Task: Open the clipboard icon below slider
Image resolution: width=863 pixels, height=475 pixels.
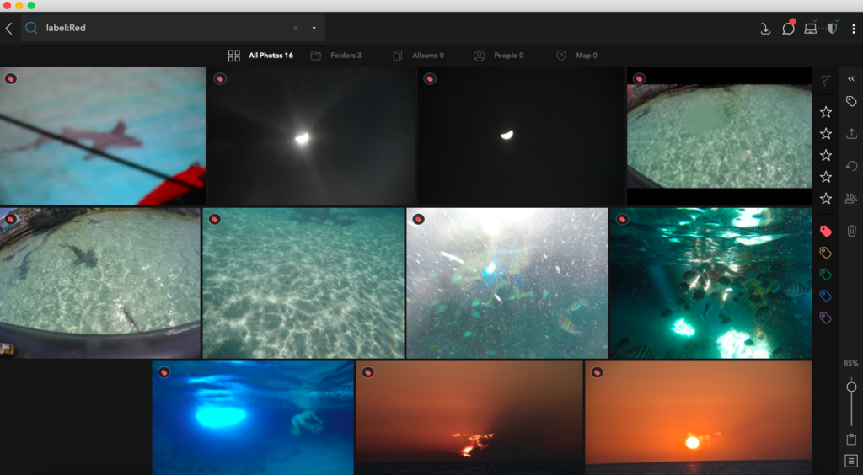Action: 851,440
